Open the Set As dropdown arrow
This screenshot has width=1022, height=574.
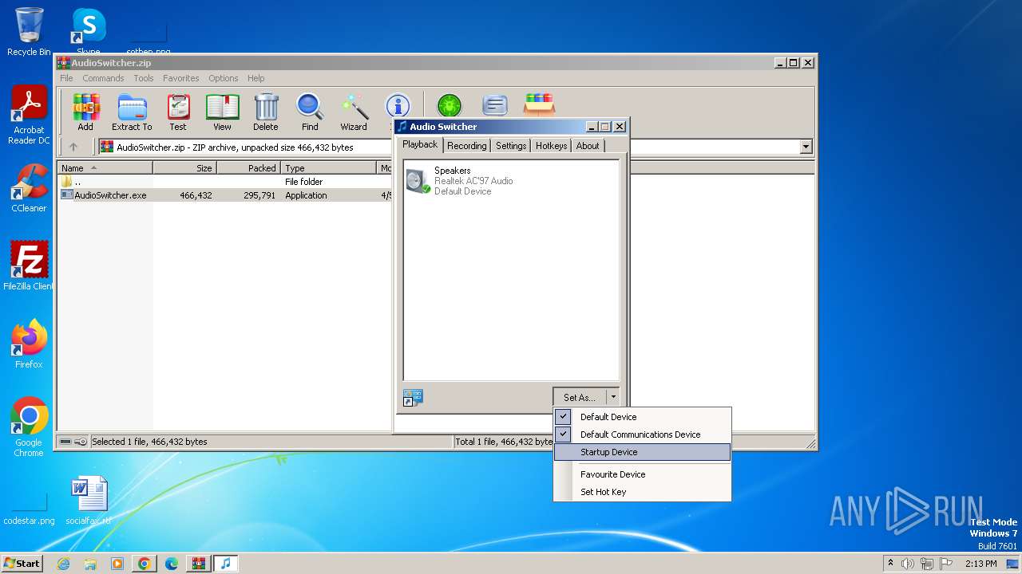tap(613, 397)
